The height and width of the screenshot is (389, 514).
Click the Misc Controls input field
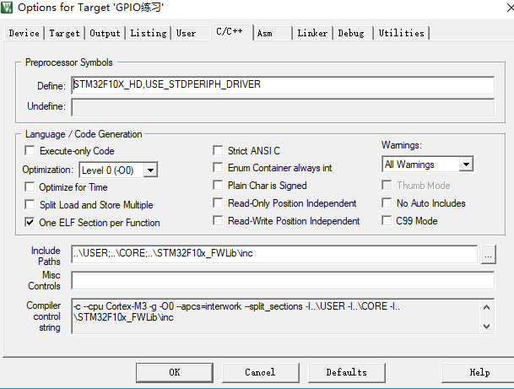tap(283, 280)
